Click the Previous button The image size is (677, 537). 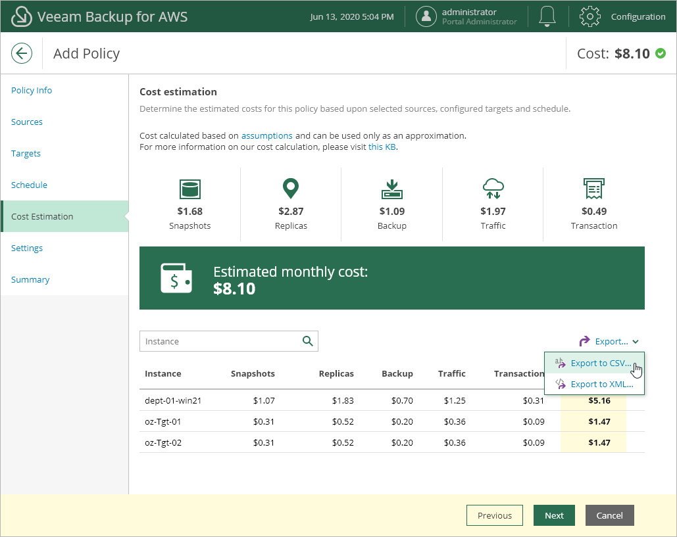coord(494,515)
